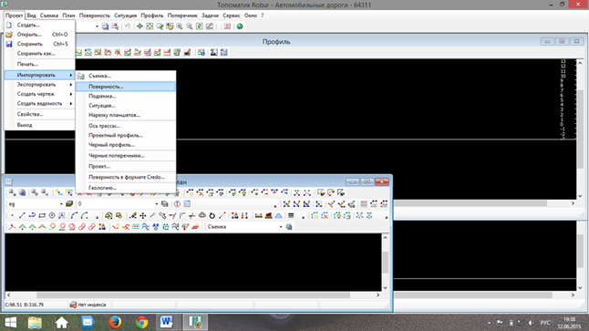Click the plan window horizontal scrollbar
The width and height of the screenshot is (589, 331).
[x=193, y=295]
